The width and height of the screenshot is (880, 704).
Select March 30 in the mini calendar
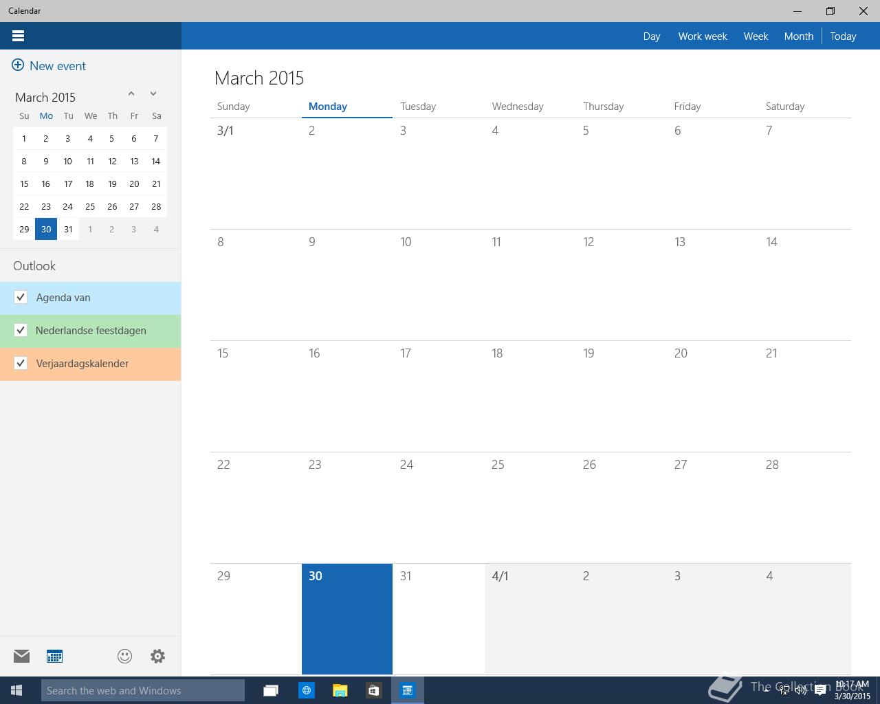click(x=46, y=229)
